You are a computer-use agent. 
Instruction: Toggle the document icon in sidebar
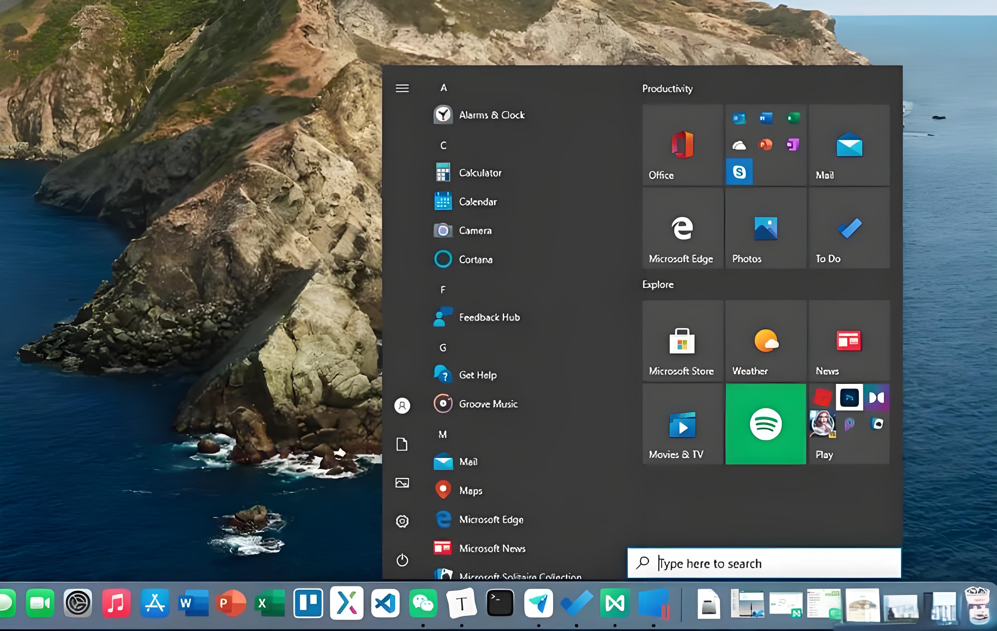click(x=402, y=444)
